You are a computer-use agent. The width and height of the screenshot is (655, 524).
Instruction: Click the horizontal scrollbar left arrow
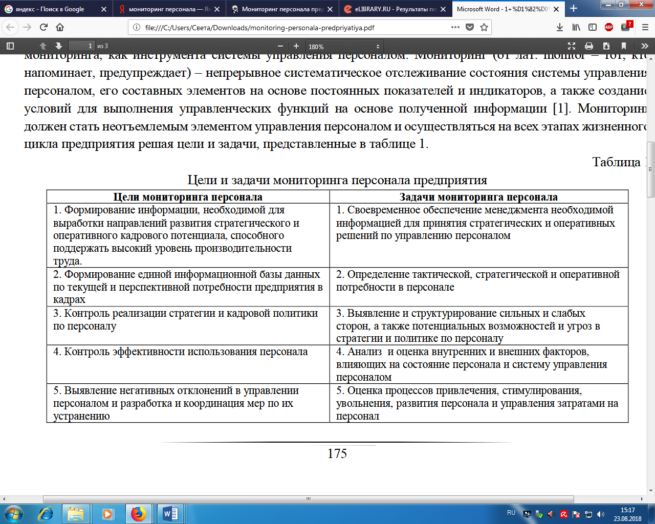4,499
